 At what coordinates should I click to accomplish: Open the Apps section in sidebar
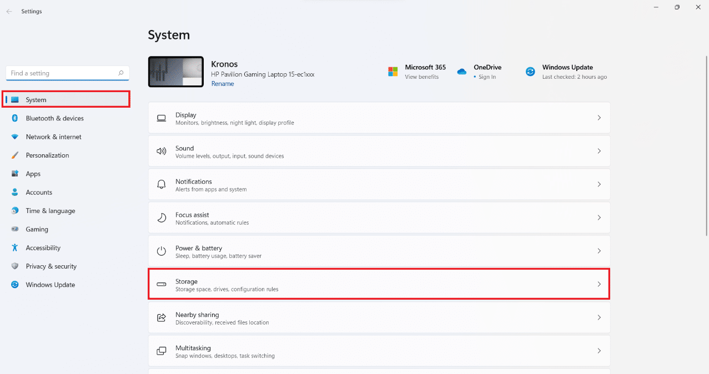[x=33, y=174]
